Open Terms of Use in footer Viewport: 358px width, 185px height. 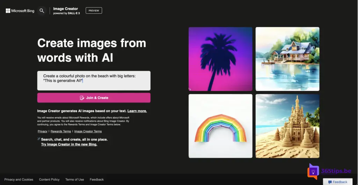tap(74, 179)
